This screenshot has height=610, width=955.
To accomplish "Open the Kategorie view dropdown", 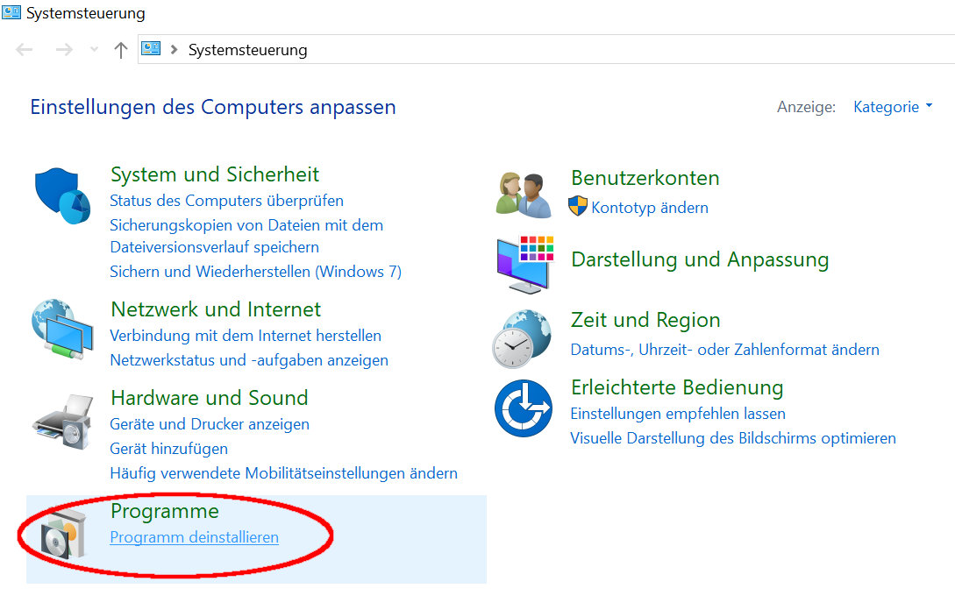I will point(893,107).
